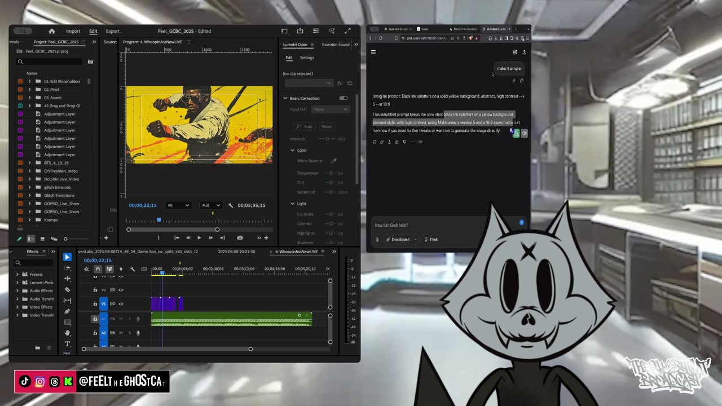The height and width of the screenshot is (406, 722).
Task: Toggle V1 track output eye
Action: (x=121, y=304)
